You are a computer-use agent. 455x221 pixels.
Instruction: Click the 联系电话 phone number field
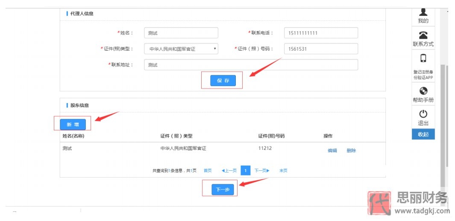pyautogui.click(x=320, y=33)
